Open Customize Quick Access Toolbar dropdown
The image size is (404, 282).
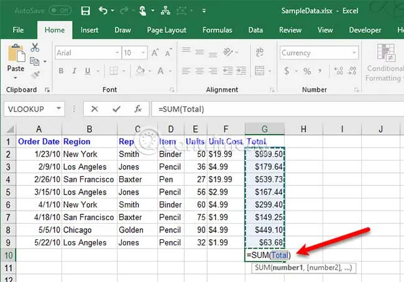click(x=204, y=11)
